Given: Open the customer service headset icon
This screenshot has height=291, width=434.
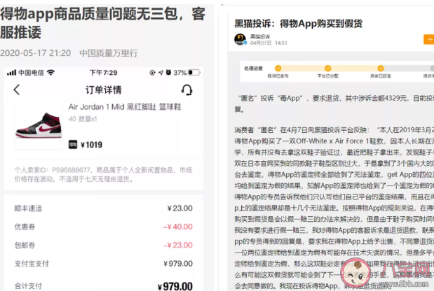Looking at the screenshot, I should point(187,90).
